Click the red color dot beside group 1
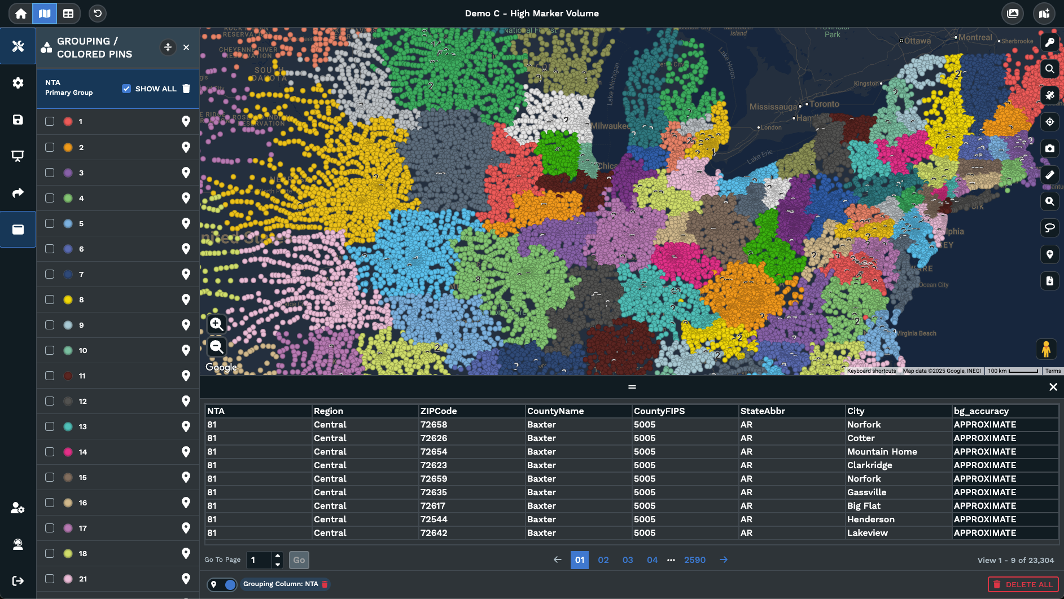The image size is (1064, 599). (x=68, y=121)
